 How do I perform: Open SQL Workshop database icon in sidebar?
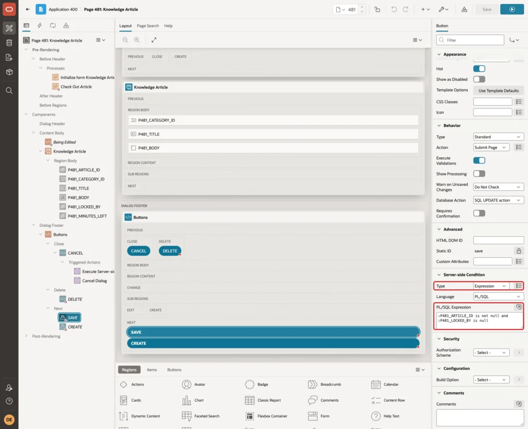(9, 43)
